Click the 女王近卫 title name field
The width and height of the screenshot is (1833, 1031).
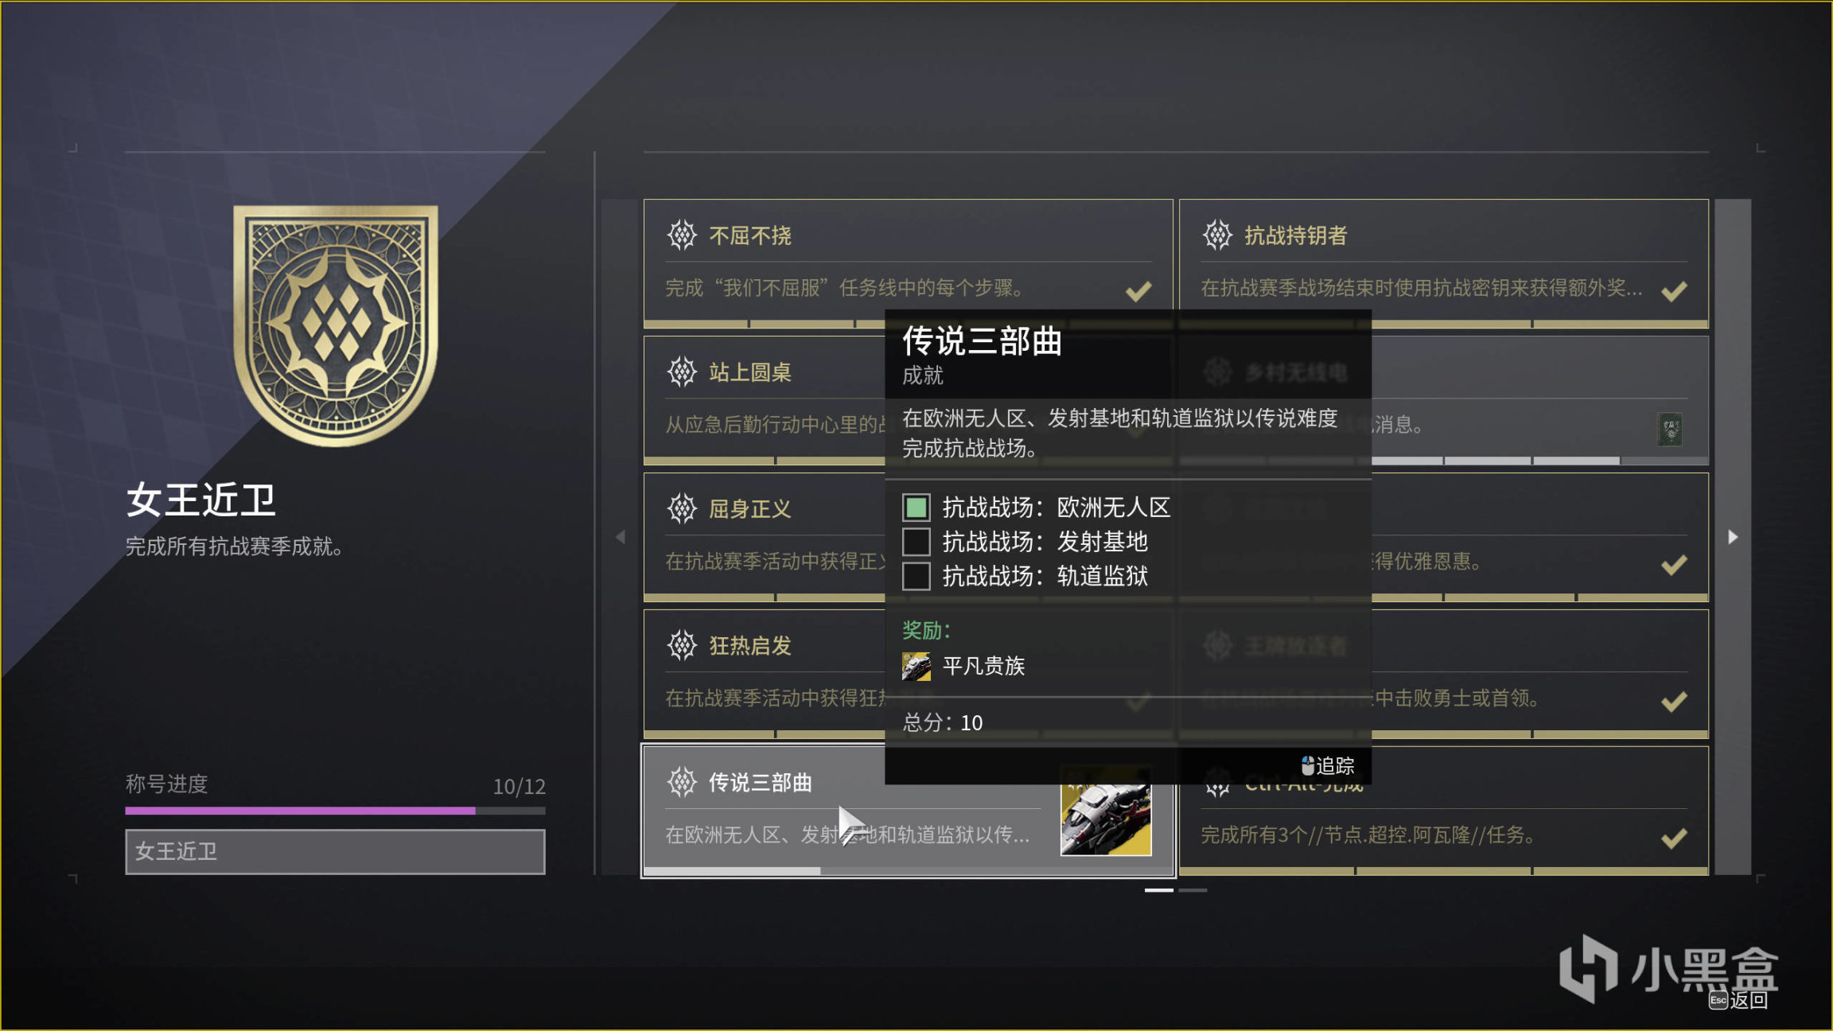click(335, 851)
